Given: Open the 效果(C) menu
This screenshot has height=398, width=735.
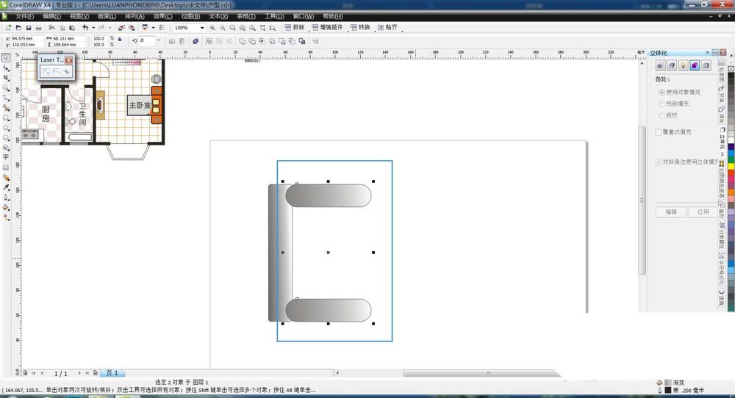Looking at the screenshot, I should [x=162, y=16].
